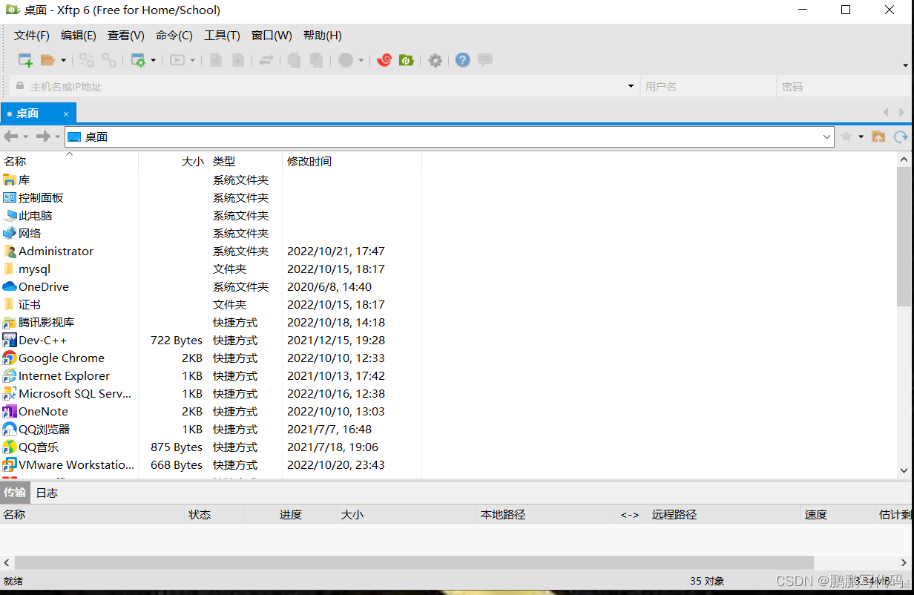Open the 帮助(H) menu

pos(323,35)
